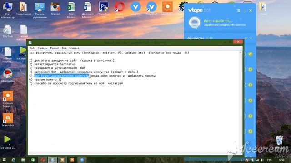Viewport: 291px width, 163px height.
Task: Open Internet Explorer from the taskbar
Action: pyautogui.click(x=13, y=160)
